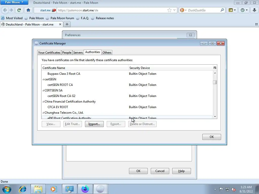Open the clock showing 1:23 AM
259x194 pixels.
[246, 189]
